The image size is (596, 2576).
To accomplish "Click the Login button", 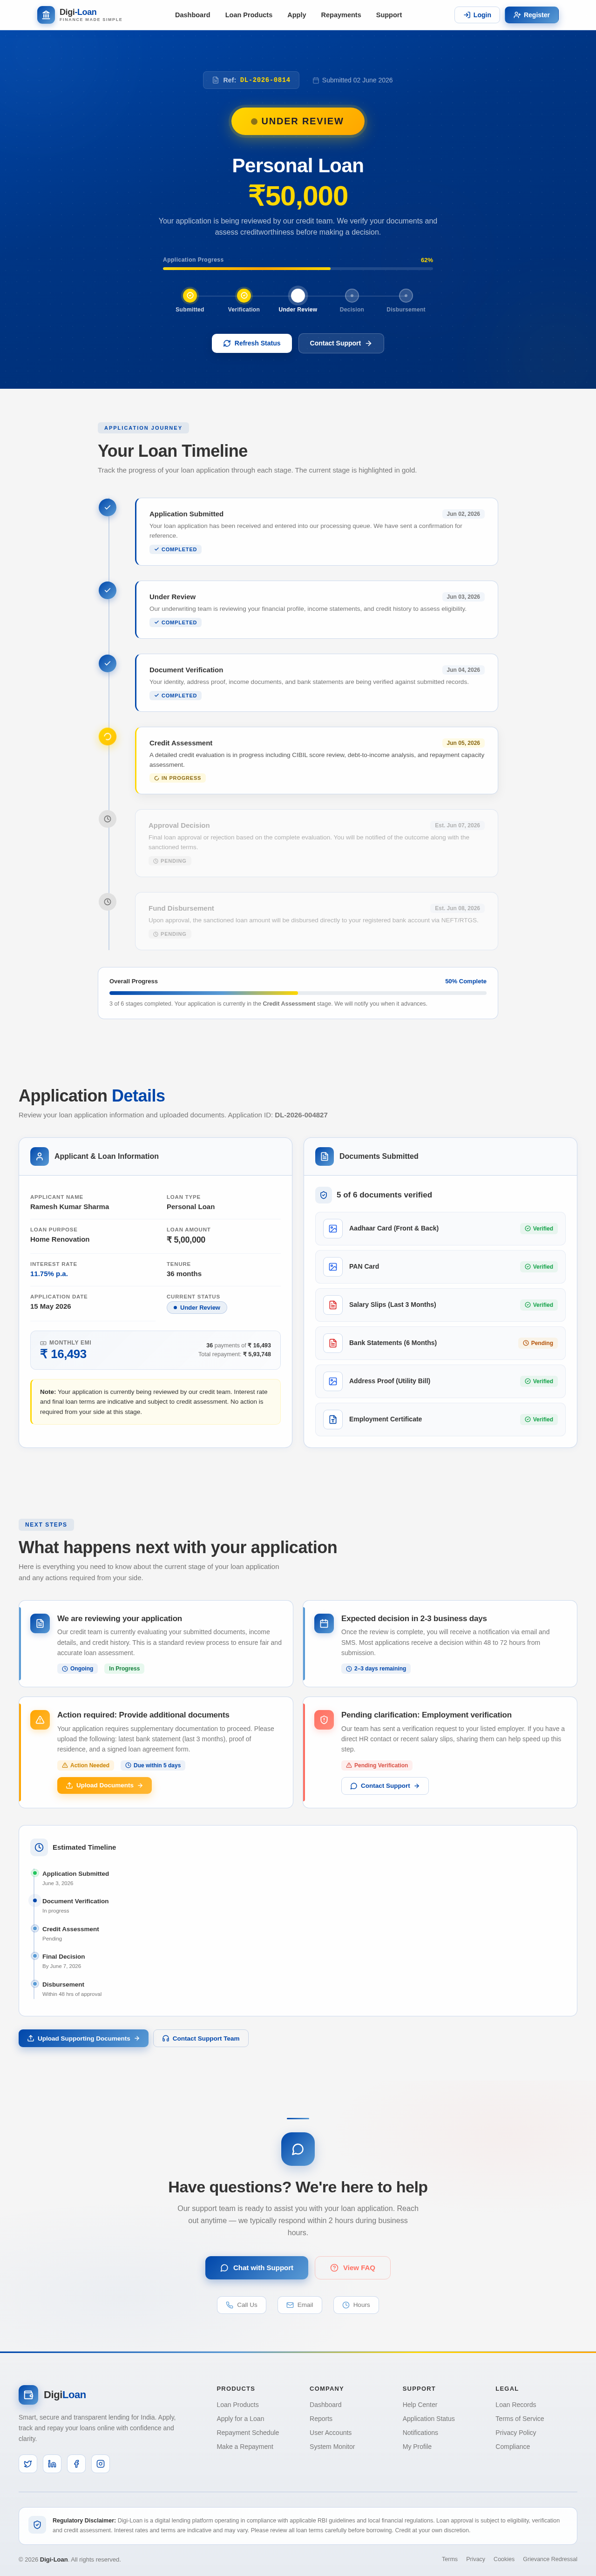I will pos(477,15).
